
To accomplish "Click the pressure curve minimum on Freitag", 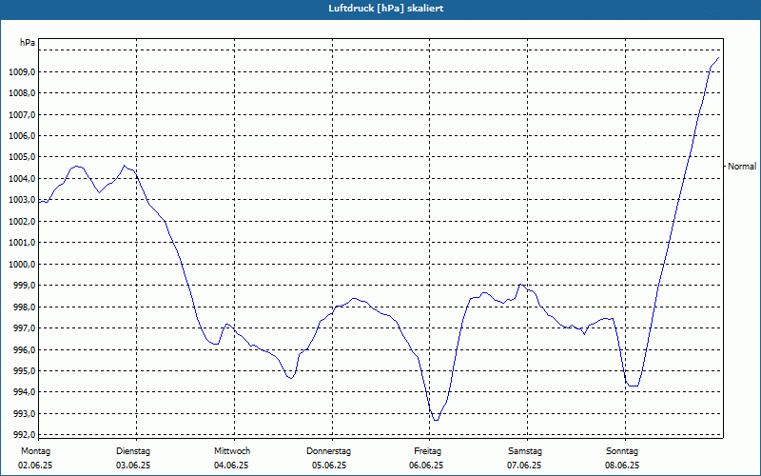I will pyautogui.click(x=436, y=420).
